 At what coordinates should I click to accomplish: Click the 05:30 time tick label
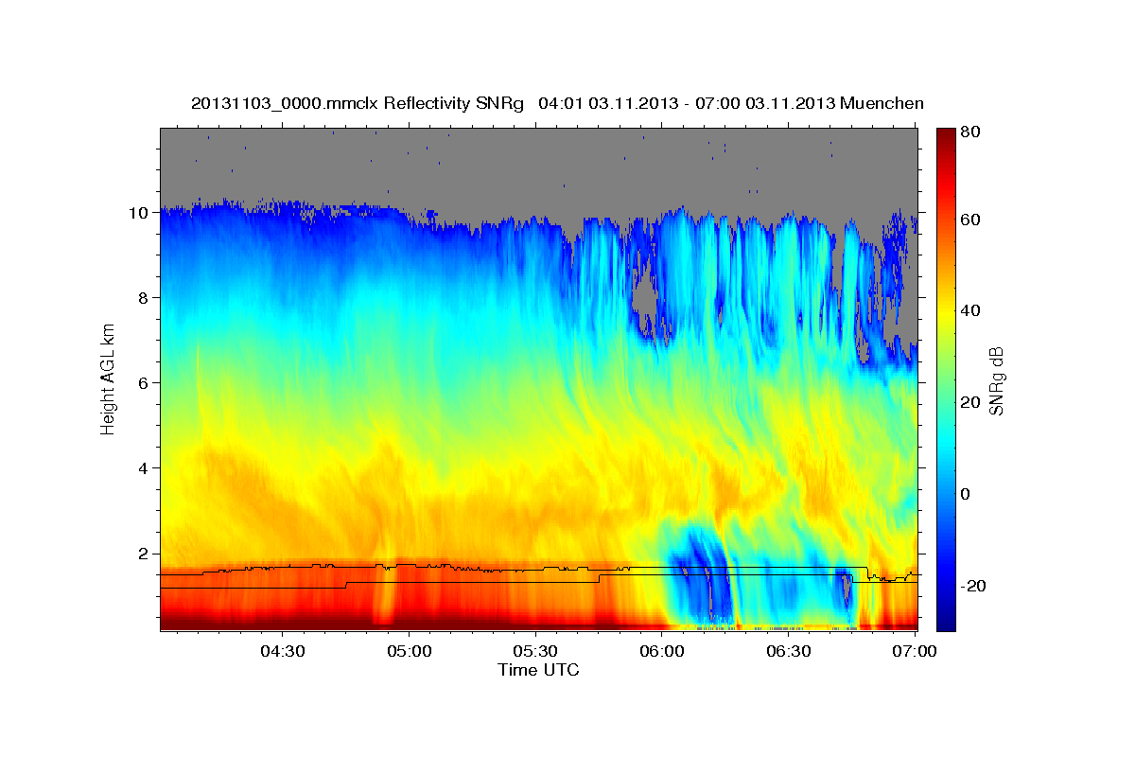coord(535,651)
